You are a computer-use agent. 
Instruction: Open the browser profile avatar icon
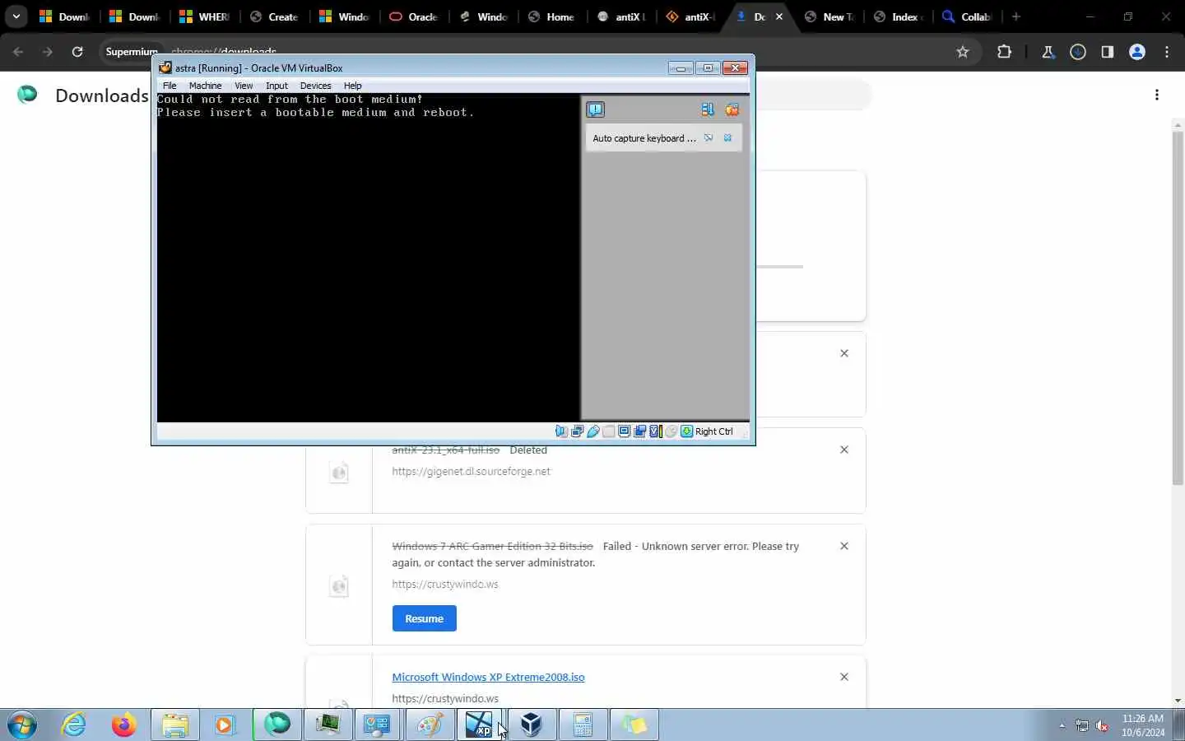click(1137, 52)
